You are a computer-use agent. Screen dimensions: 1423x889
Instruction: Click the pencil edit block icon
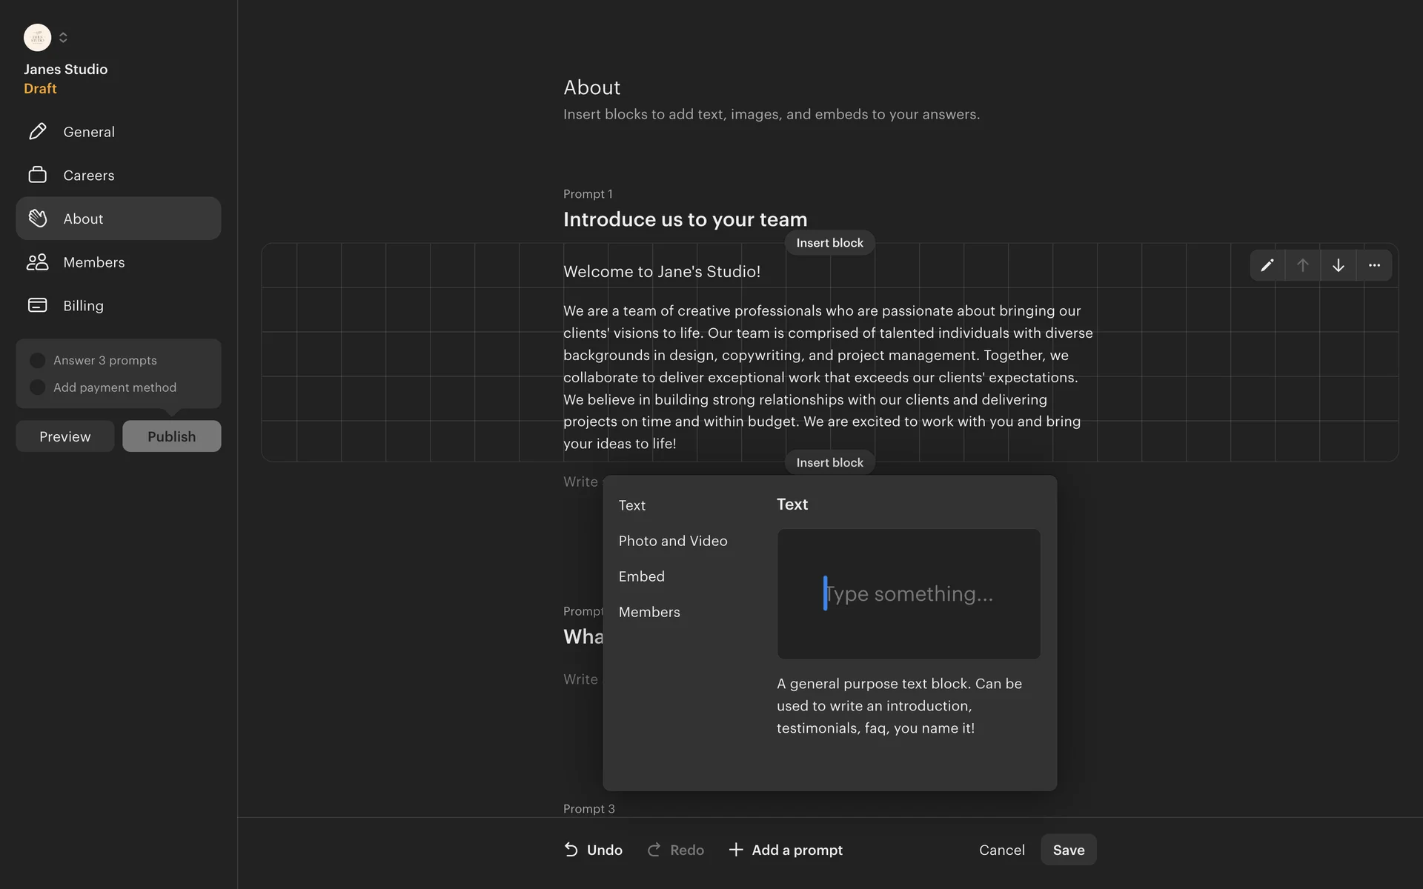[1267, 265]
